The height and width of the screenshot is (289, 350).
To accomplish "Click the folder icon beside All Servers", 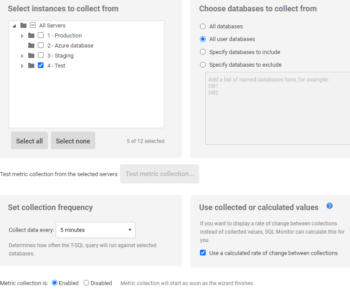I will (23, 25).
